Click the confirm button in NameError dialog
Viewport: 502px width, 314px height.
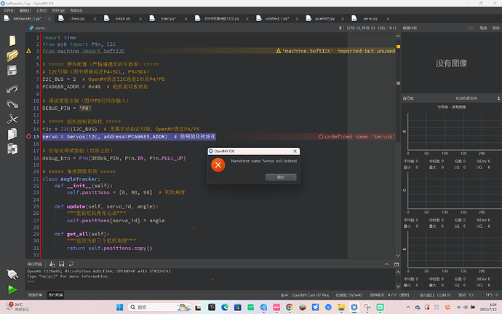(x=281, y=177)
